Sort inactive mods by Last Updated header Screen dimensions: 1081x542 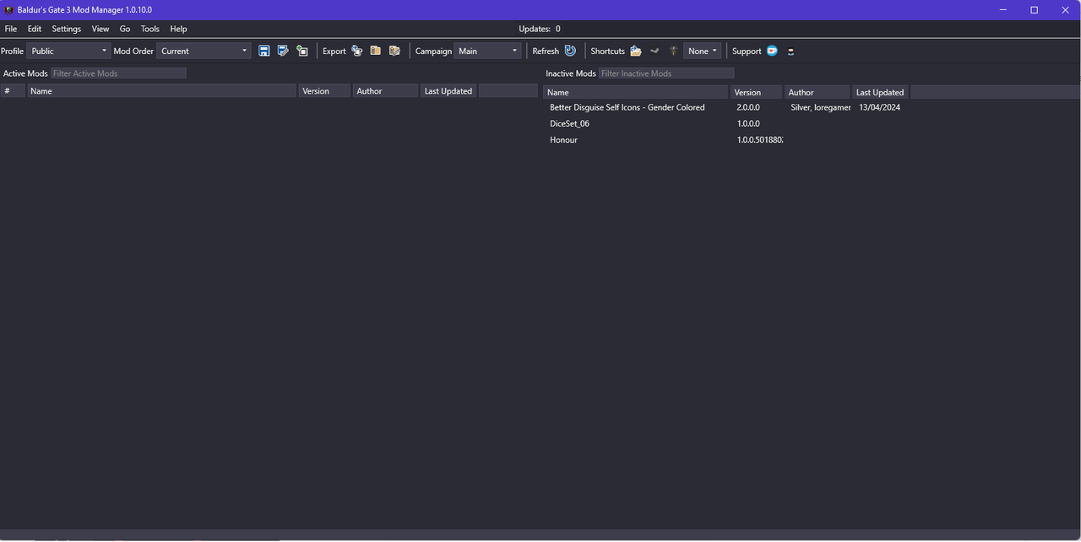(880, 92)
